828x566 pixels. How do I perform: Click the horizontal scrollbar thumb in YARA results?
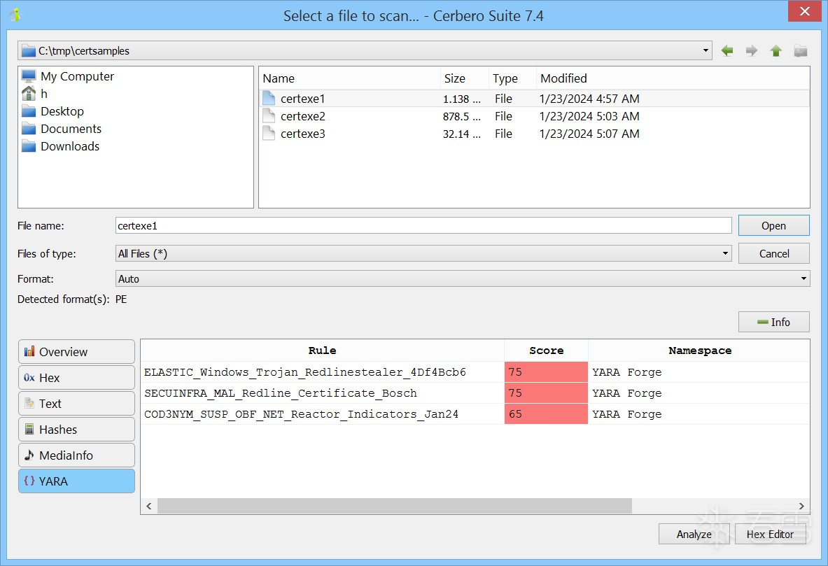[395, 506]
